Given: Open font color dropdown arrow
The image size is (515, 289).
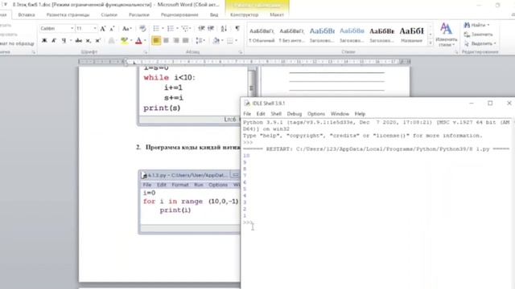Looking at the screenshot, I should click(145, 41).
